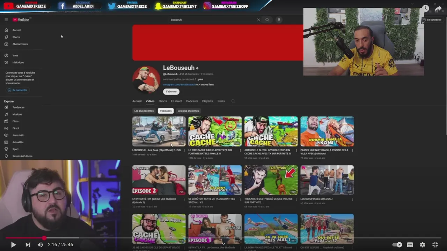Turn on subtitles in the player
The width and height of the screenshot is (447, 251).
coord(410,245)
